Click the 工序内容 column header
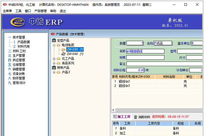The width and height of the screenshot is (204, 136). pos(154,123)
